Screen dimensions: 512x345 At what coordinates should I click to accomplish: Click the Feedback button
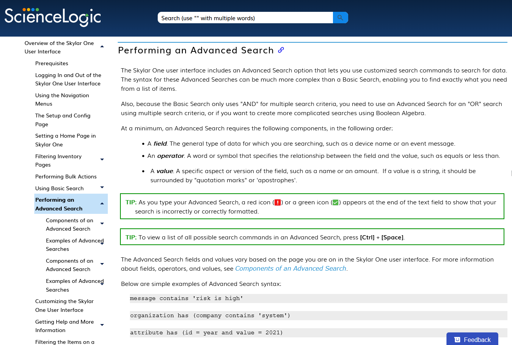(x=472, y=339)
